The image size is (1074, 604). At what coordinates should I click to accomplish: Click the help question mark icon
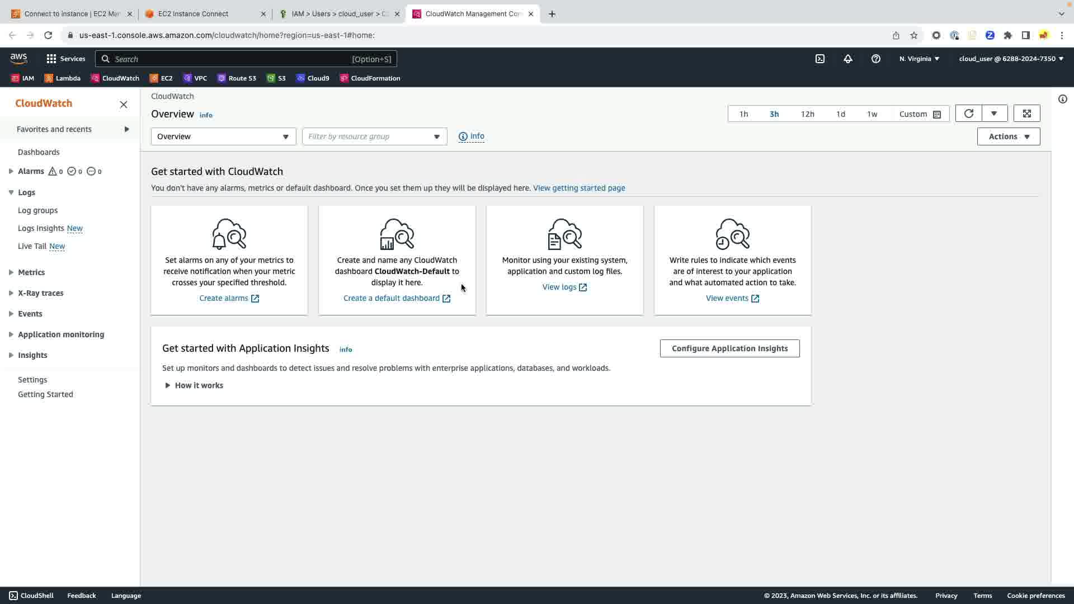coord(875,59)
